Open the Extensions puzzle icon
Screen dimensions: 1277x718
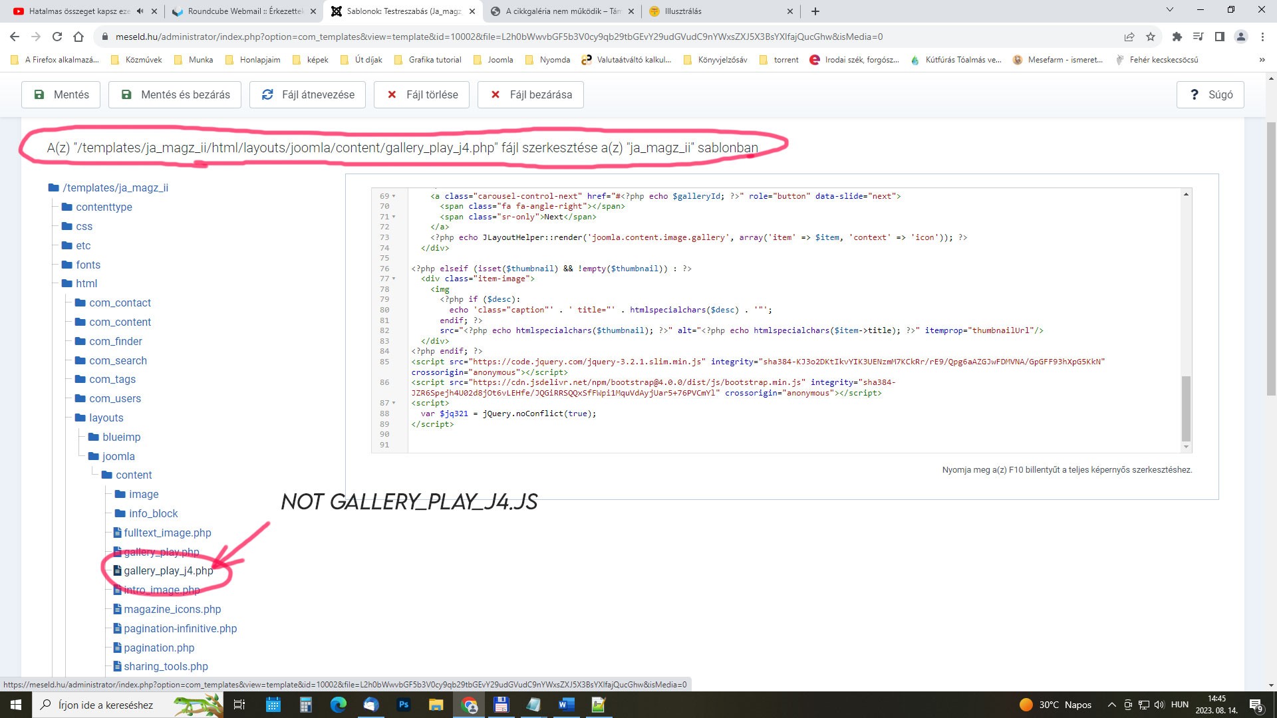(x=1177, y=37)
